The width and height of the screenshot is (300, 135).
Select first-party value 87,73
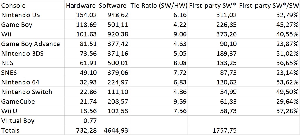click(213, 72)
